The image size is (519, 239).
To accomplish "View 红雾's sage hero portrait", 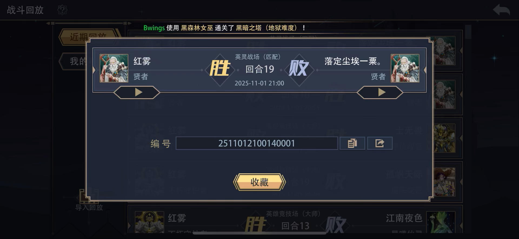I will 114,68.
